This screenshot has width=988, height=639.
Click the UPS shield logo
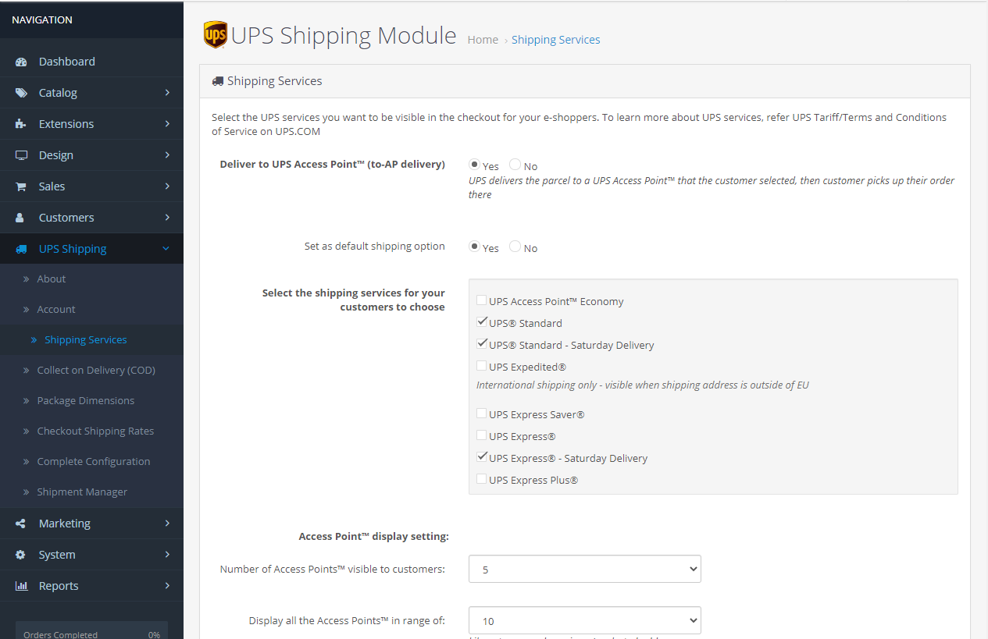point(215,35)
